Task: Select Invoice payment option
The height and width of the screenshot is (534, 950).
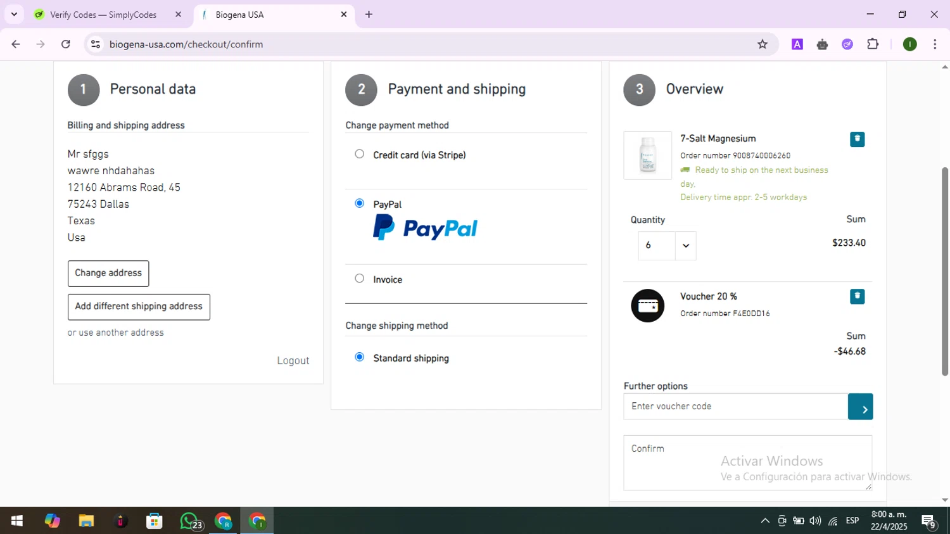Action: click(x=360, y=279)
